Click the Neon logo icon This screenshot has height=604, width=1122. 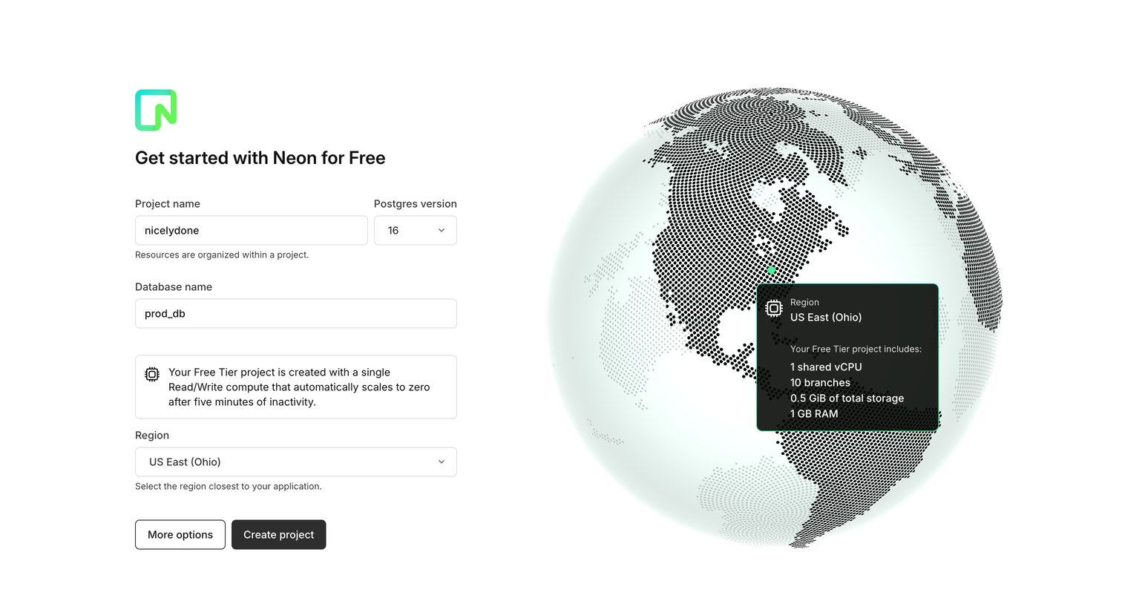pos(156,110)
